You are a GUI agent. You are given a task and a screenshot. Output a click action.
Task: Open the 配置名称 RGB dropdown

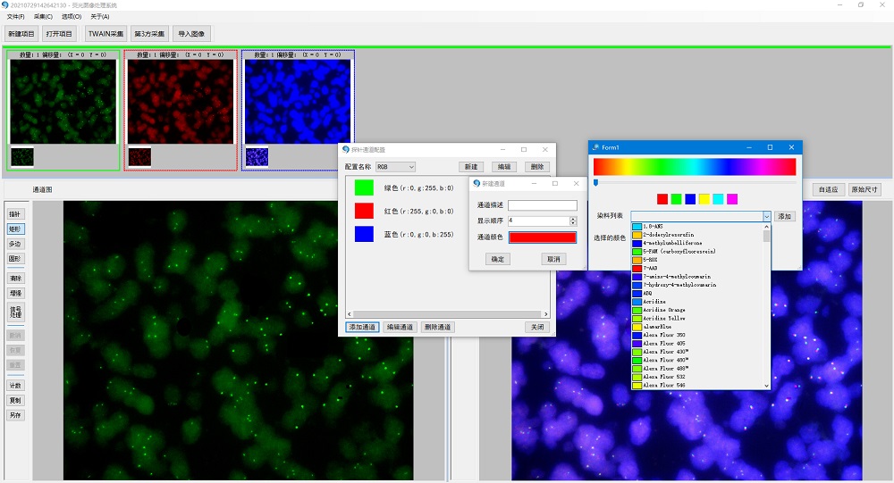tap(395, 167)
